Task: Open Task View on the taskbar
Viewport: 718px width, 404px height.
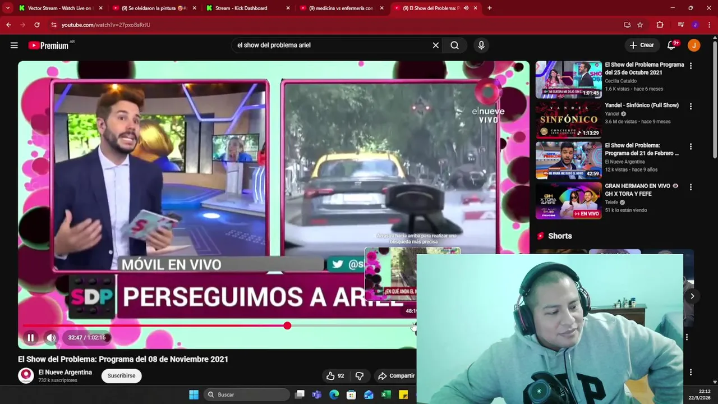Action: [300, 394]
